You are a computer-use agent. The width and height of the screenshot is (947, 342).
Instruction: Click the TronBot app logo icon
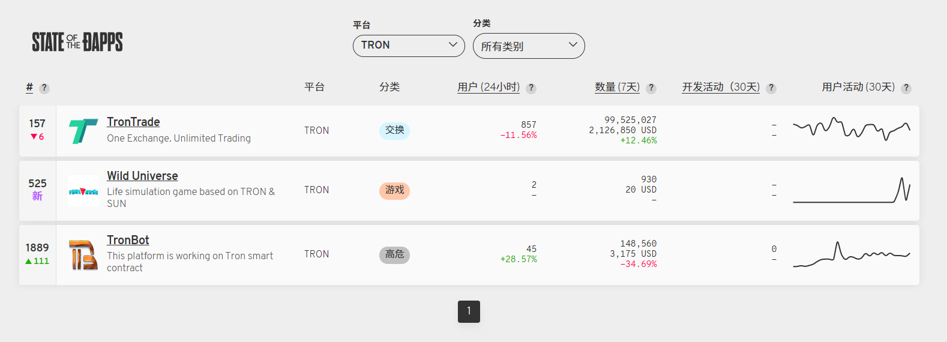(x=83, y=255)
